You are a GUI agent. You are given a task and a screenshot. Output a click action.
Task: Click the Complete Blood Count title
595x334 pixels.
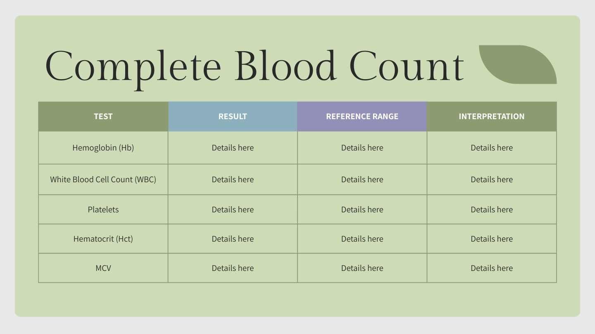pyautogui.click(x=254, y=67)
